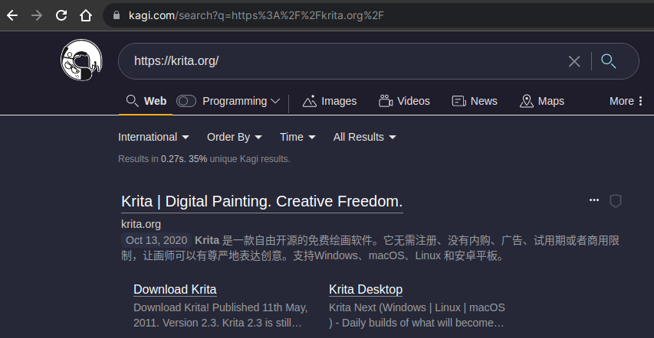Go to browser home page
The image size is (654, 338).
pos(86,15)
